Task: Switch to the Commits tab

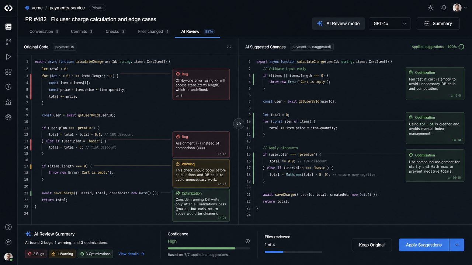Action: [82, 31]
